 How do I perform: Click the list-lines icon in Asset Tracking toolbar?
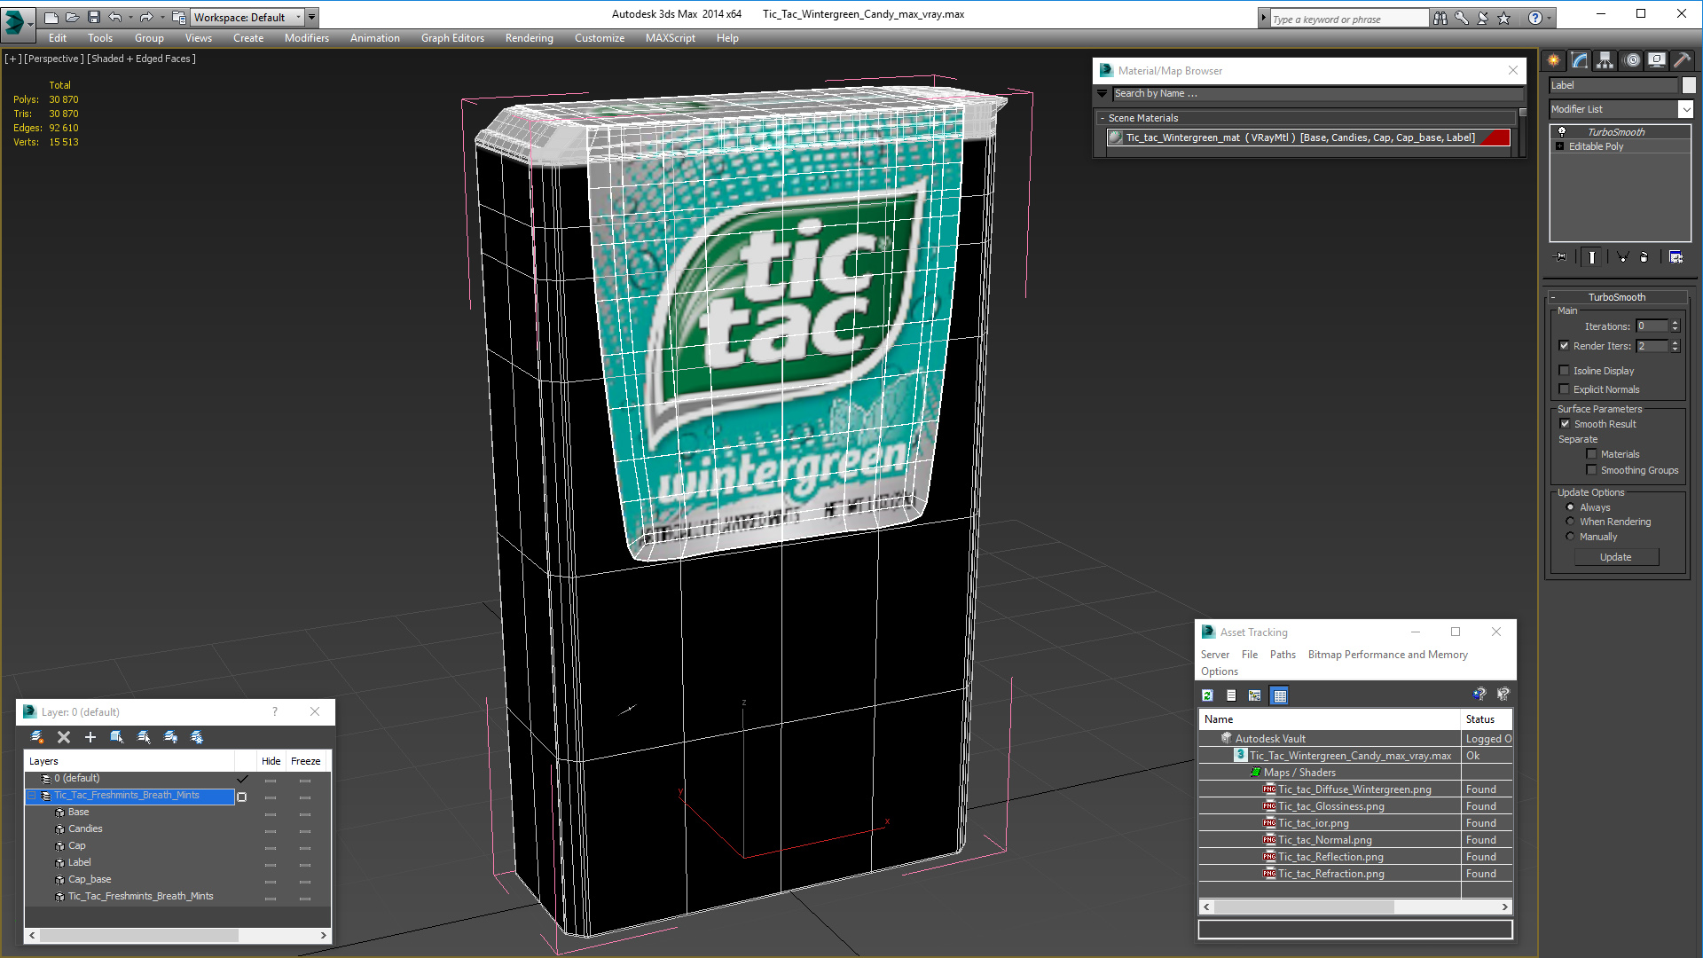(x=1231, y=695)
